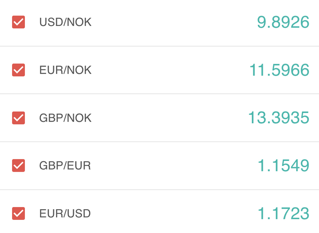319x233 pixels.
Task: Click the USD/NOK pair label
Action: 65,22
